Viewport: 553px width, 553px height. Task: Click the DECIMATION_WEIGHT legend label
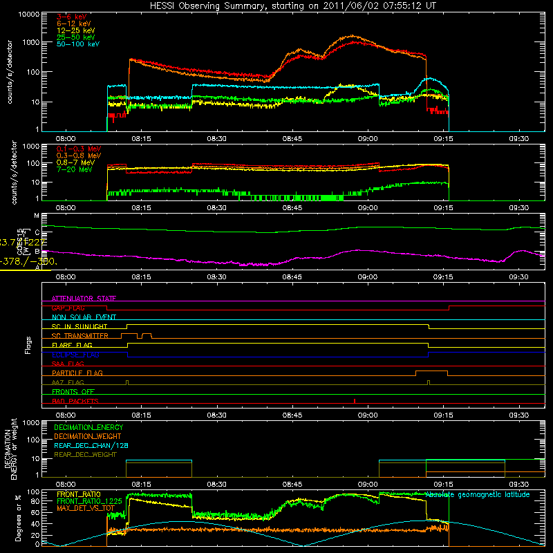pyautogui.click(x=88, y=436)
